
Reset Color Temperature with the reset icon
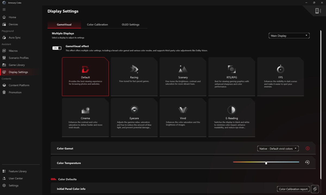pyautogui.click(x=307, y=162)
